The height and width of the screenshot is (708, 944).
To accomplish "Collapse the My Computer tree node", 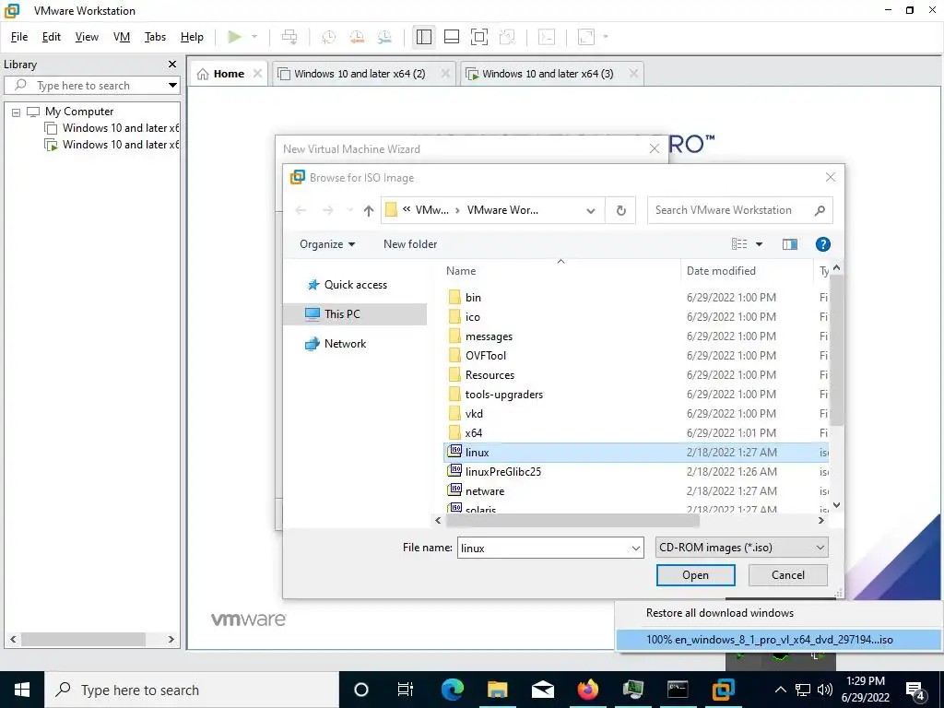I will pos(17,112).
